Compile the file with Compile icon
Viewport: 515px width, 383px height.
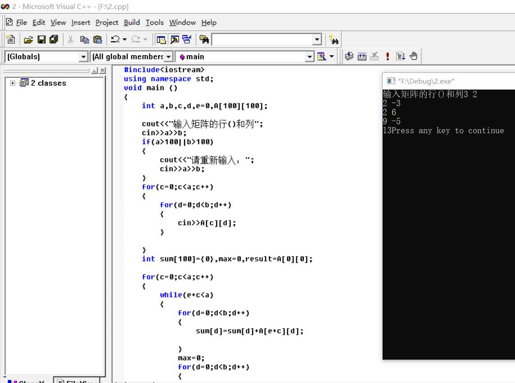[x=349, y=56]
